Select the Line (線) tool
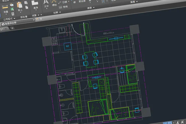 pyautogui.click(x=74, y=2)
